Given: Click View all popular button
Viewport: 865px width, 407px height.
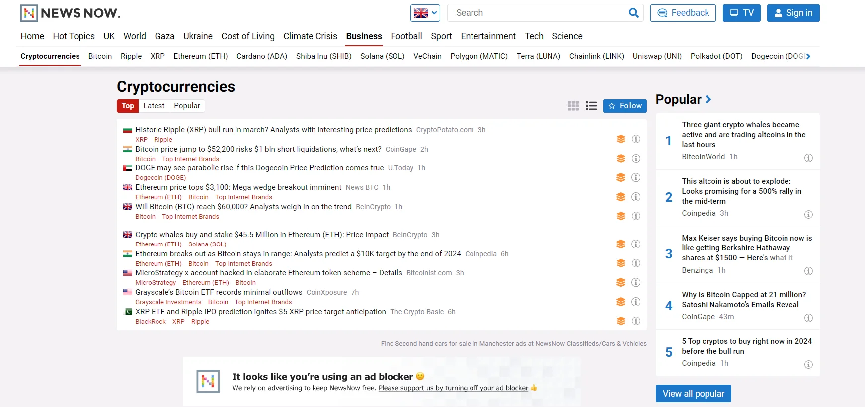Looking at the screenshot, I should click(x=693, y=394).
